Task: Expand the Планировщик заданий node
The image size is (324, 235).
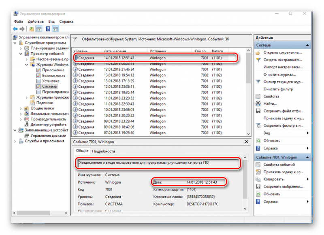Action: [21, 48]
